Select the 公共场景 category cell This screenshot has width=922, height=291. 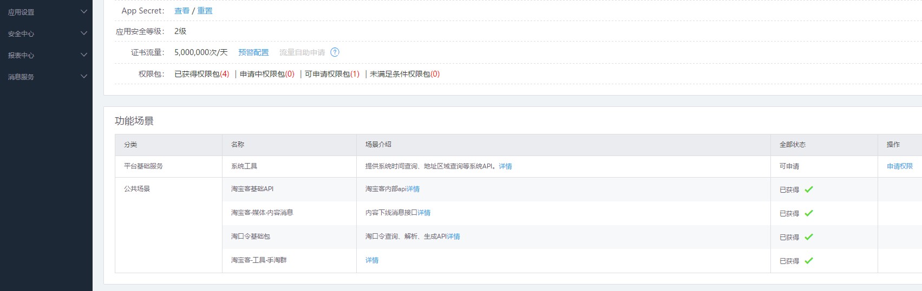coord(168,225)
